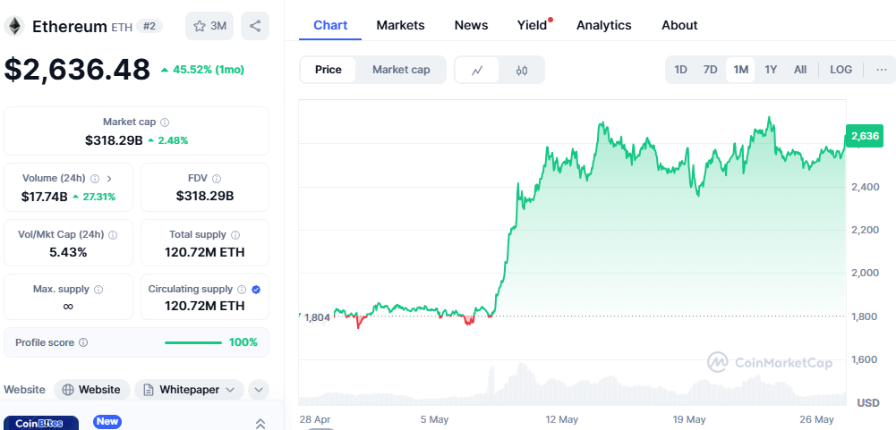Viewport: 896px width, 430px height.
Task: Show Profile score info icon
Action: point(83,342)
